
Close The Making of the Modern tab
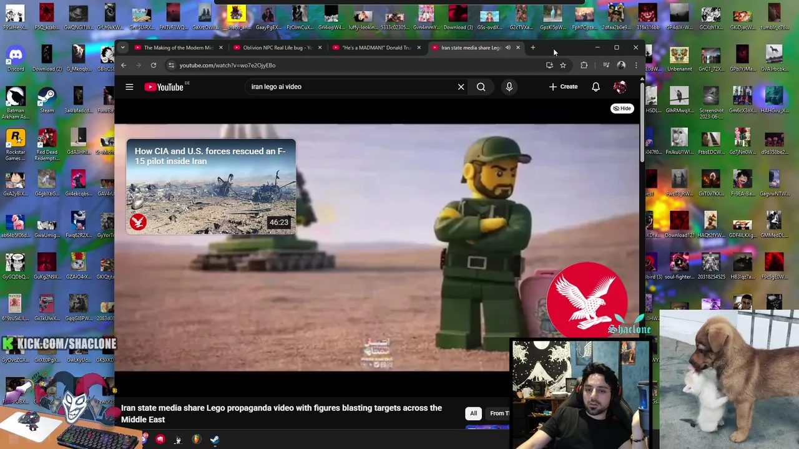tap(220, 47)
